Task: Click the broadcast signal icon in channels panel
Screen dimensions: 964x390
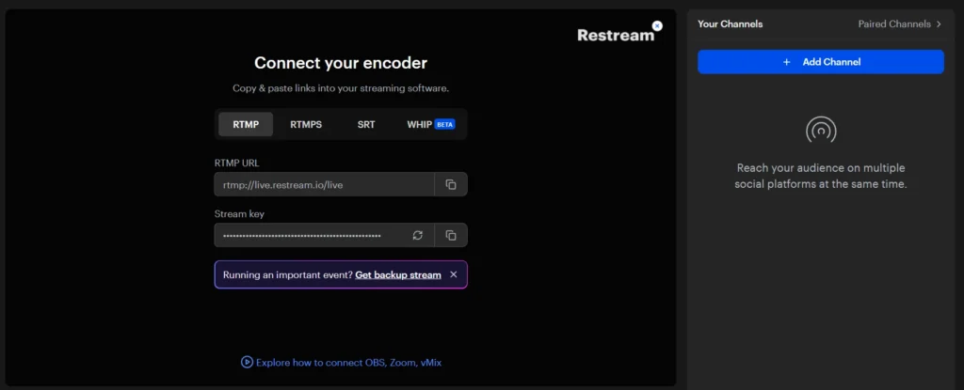Action: point(821,130)
